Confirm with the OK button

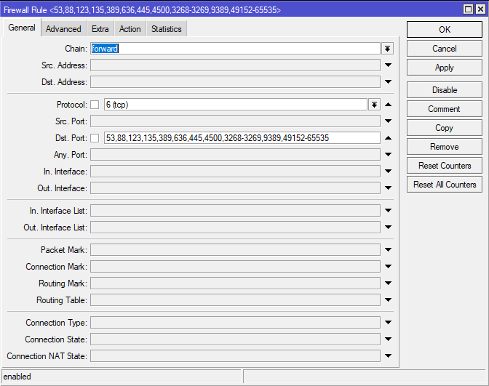click(445, 30)
